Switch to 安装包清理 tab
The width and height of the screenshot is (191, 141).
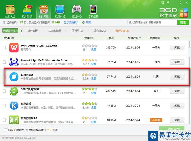tap(55, 31)
